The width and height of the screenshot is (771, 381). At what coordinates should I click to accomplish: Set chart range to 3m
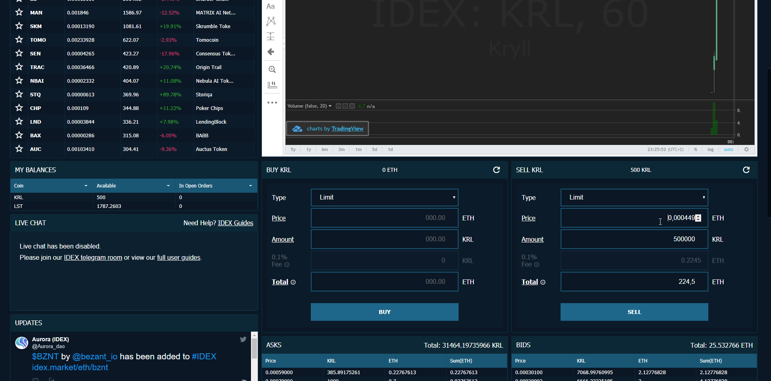pos(341,149)
